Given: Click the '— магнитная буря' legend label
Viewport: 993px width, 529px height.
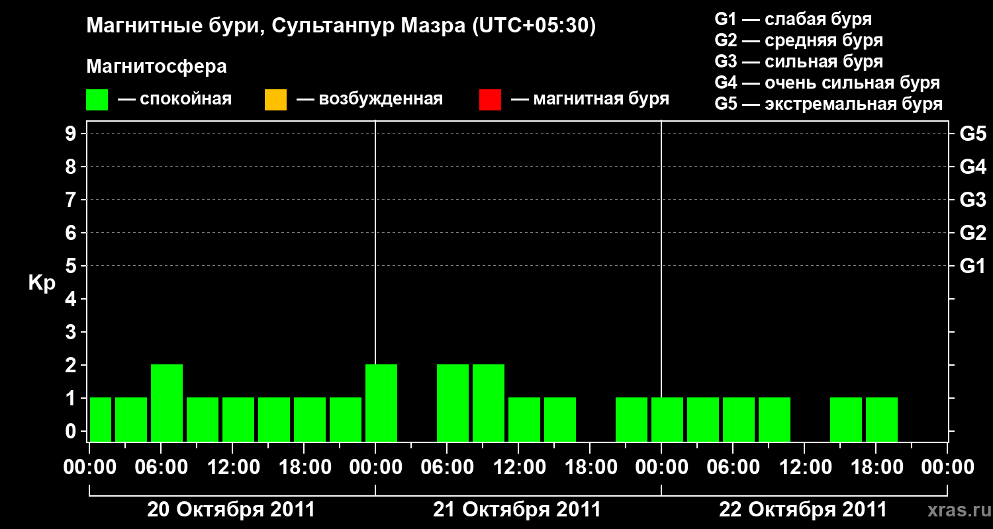Looking at the screenshot, I should tap(590, 100).
